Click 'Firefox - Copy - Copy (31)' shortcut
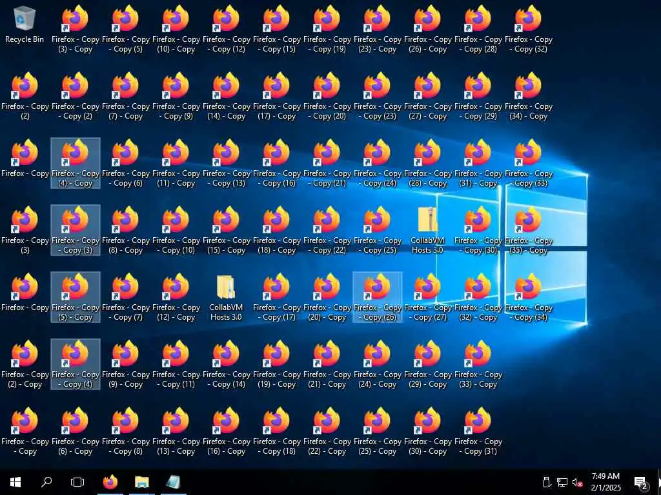 pyautogui.click(x=478, y=431)
